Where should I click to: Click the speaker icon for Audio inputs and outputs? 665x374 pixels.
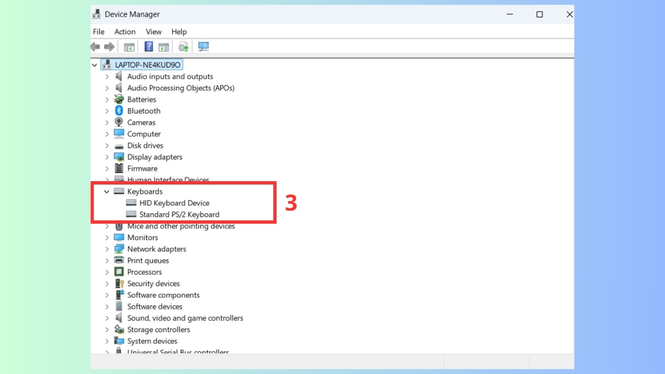(119, 76)
